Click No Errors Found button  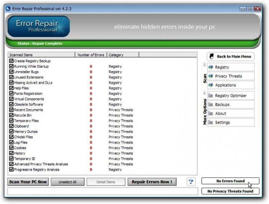(x=231, y=181)
